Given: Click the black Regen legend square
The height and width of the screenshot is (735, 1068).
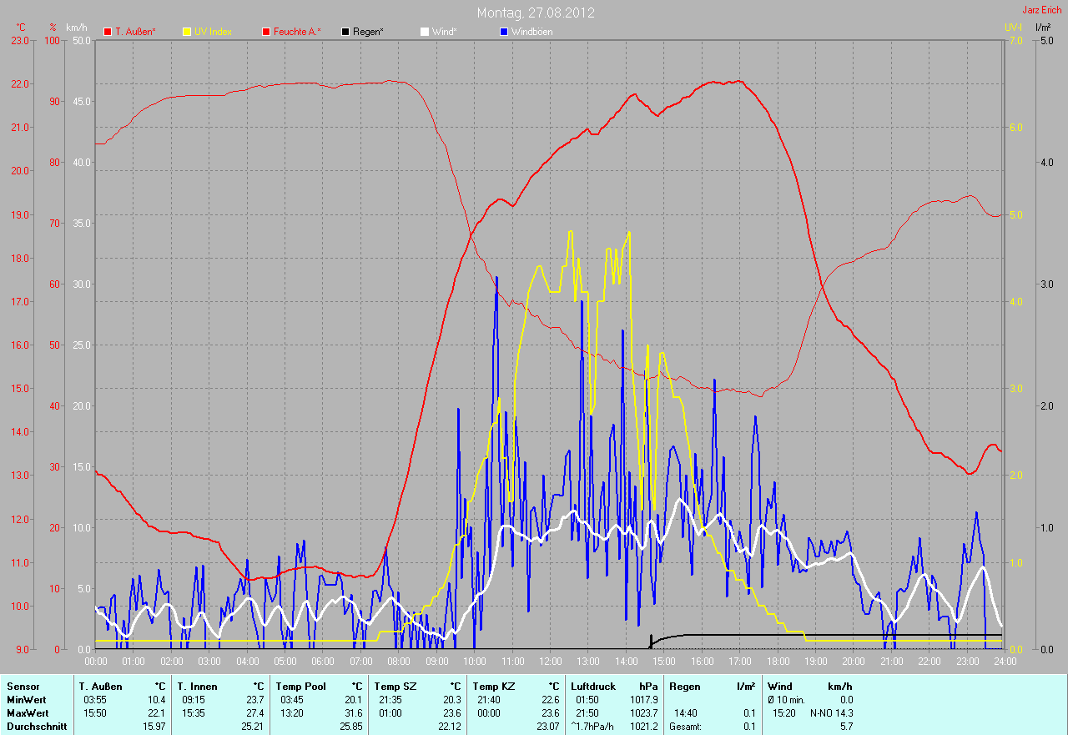Looking at the screenshot, I should pos(345,32).
